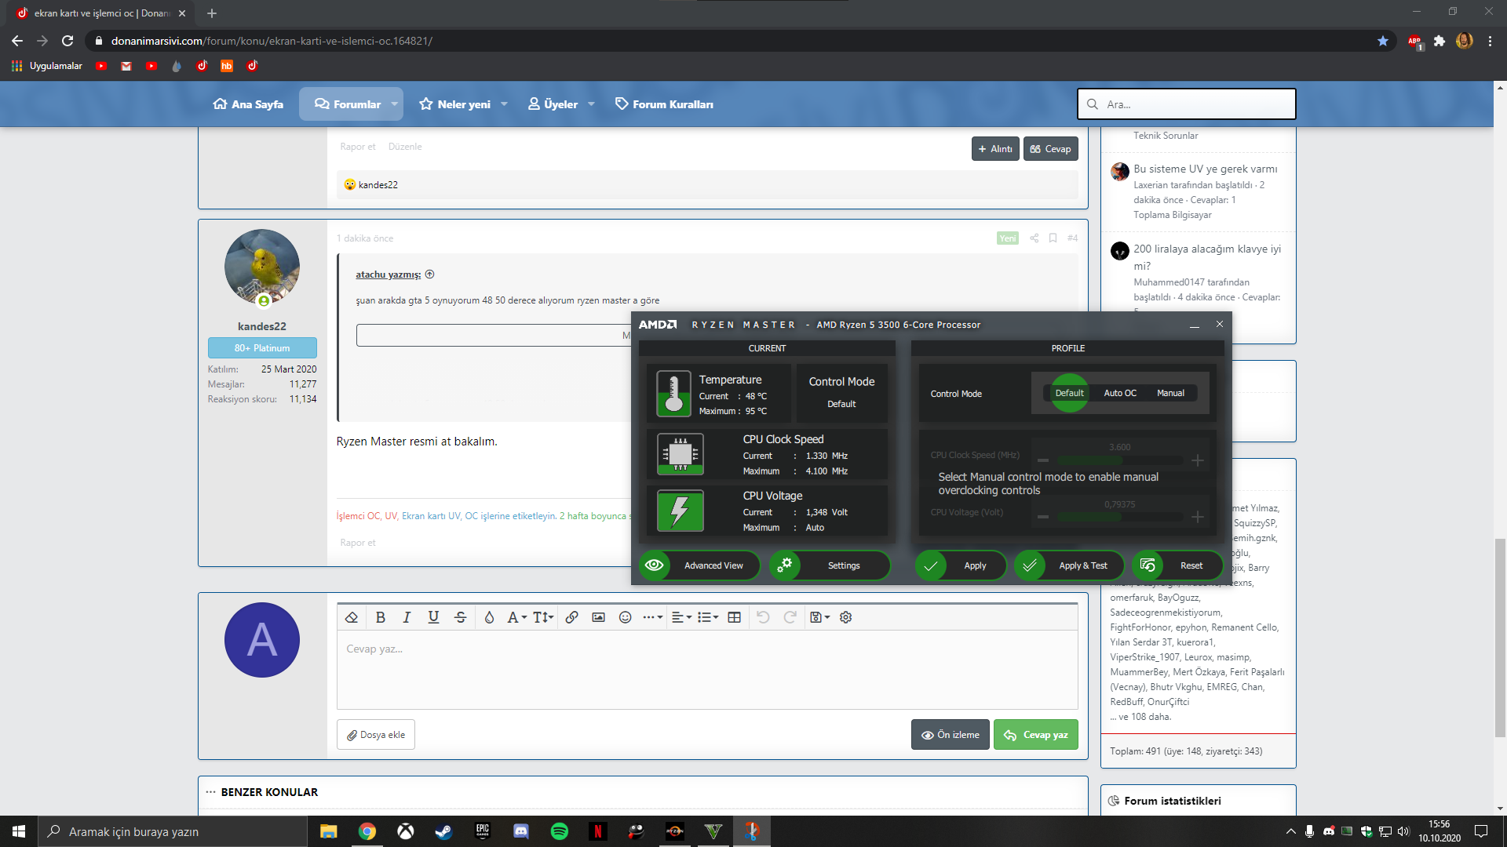Select Default control mode option
The height and width of the screenshot is (847, 1507).
tap(1069, 393)
